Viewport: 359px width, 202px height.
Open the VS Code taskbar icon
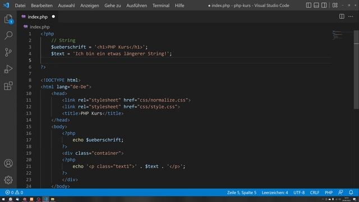point(45,199)
